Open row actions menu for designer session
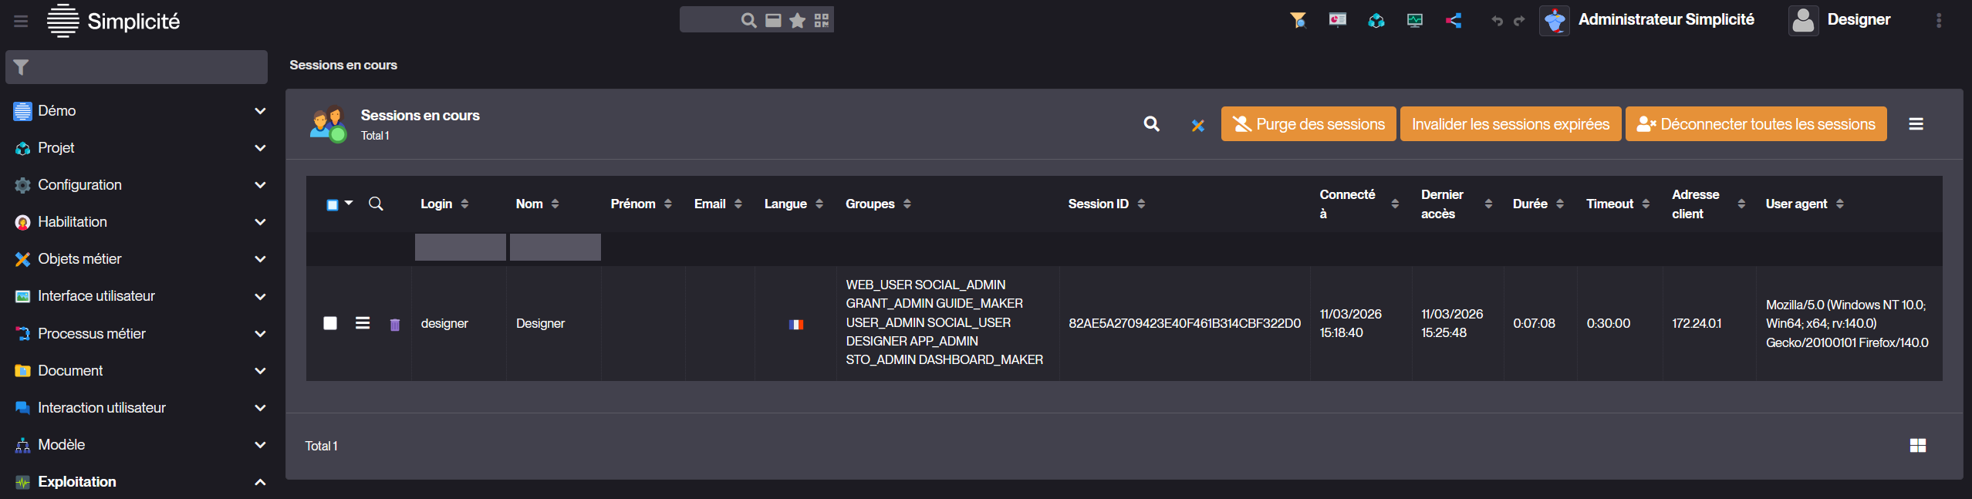 click(363, 323)
